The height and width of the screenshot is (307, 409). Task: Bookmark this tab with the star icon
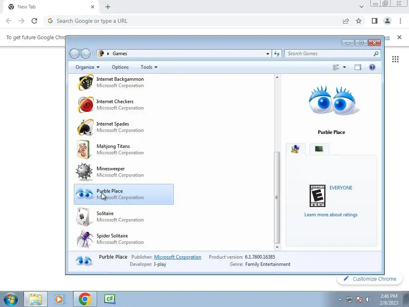click(359, 21)
